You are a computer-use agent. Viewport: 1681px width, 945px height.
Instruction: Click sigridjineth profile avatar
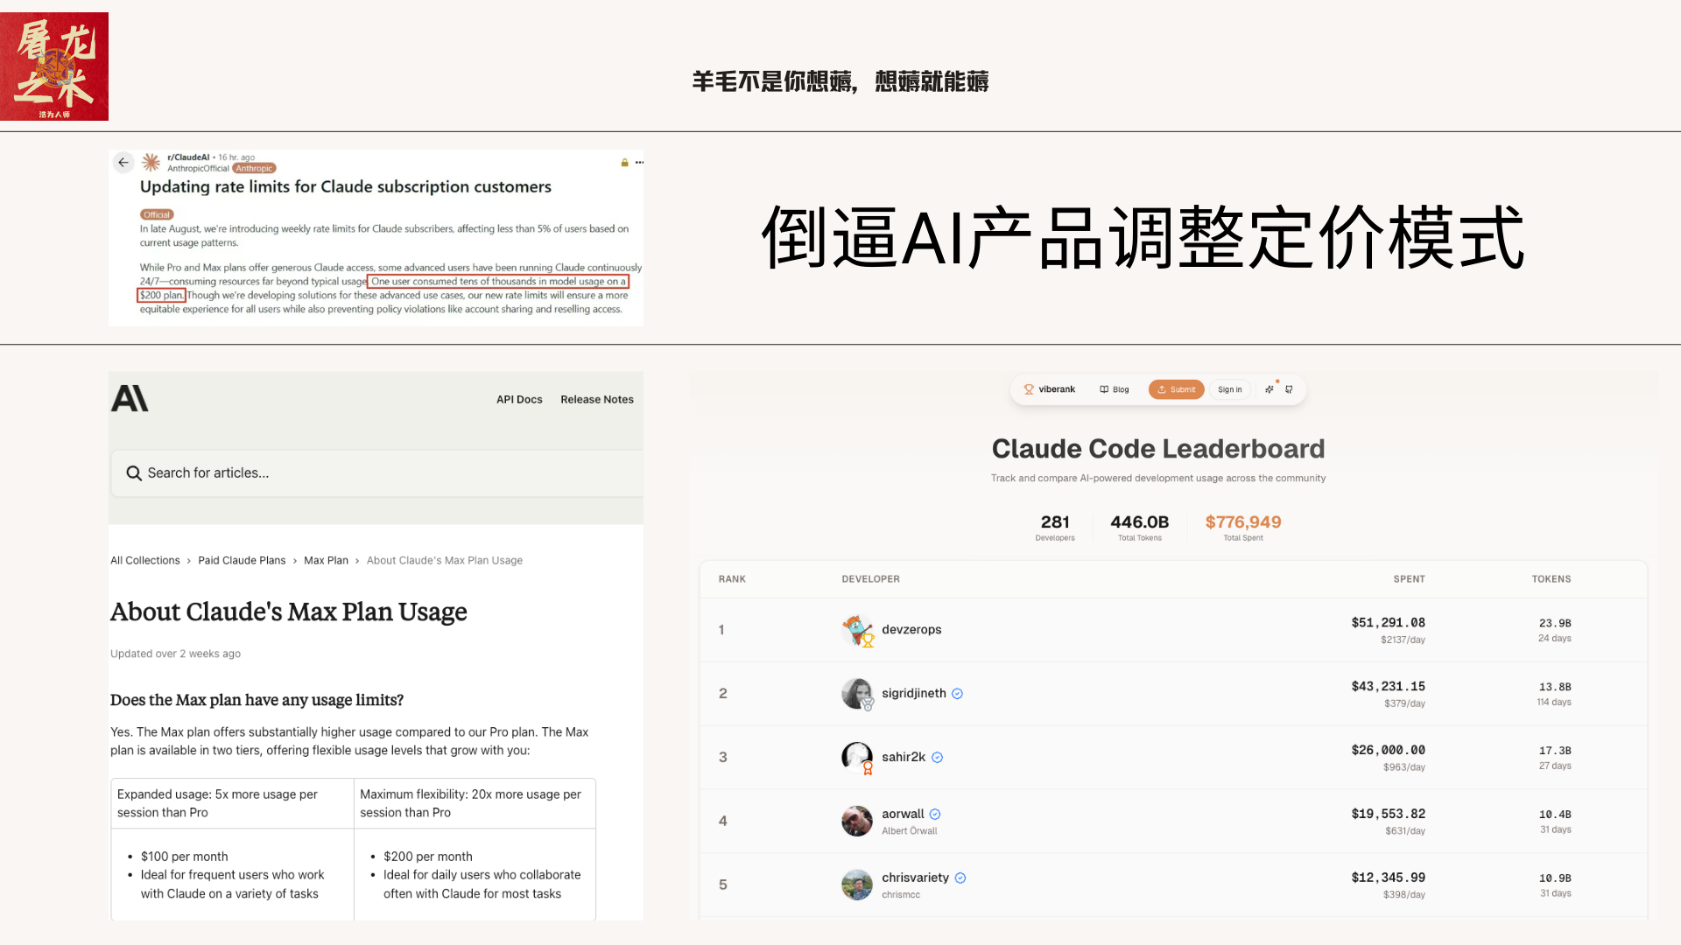(x=857, y=694)
